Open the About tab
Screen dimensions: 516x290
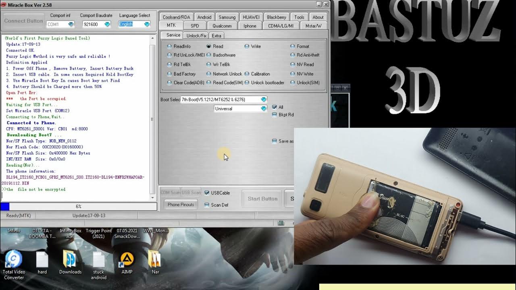[x=318, y=17]
